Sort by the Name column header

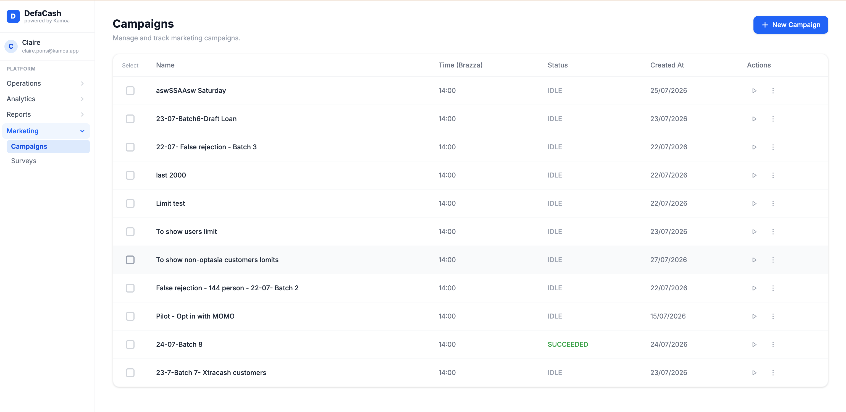[165, 65]
